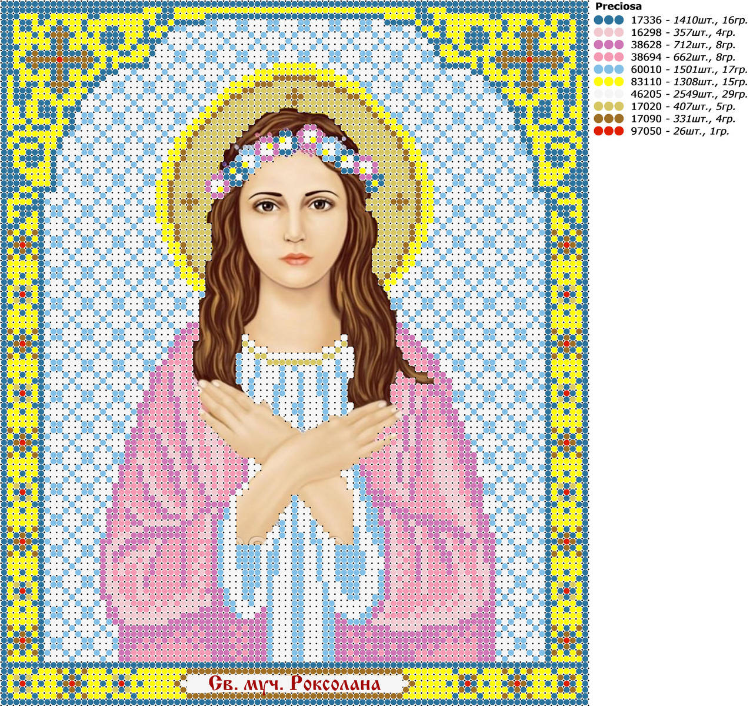Click the brown cross in top-right corner
This screenshot has height=706, width=753.
529,59
